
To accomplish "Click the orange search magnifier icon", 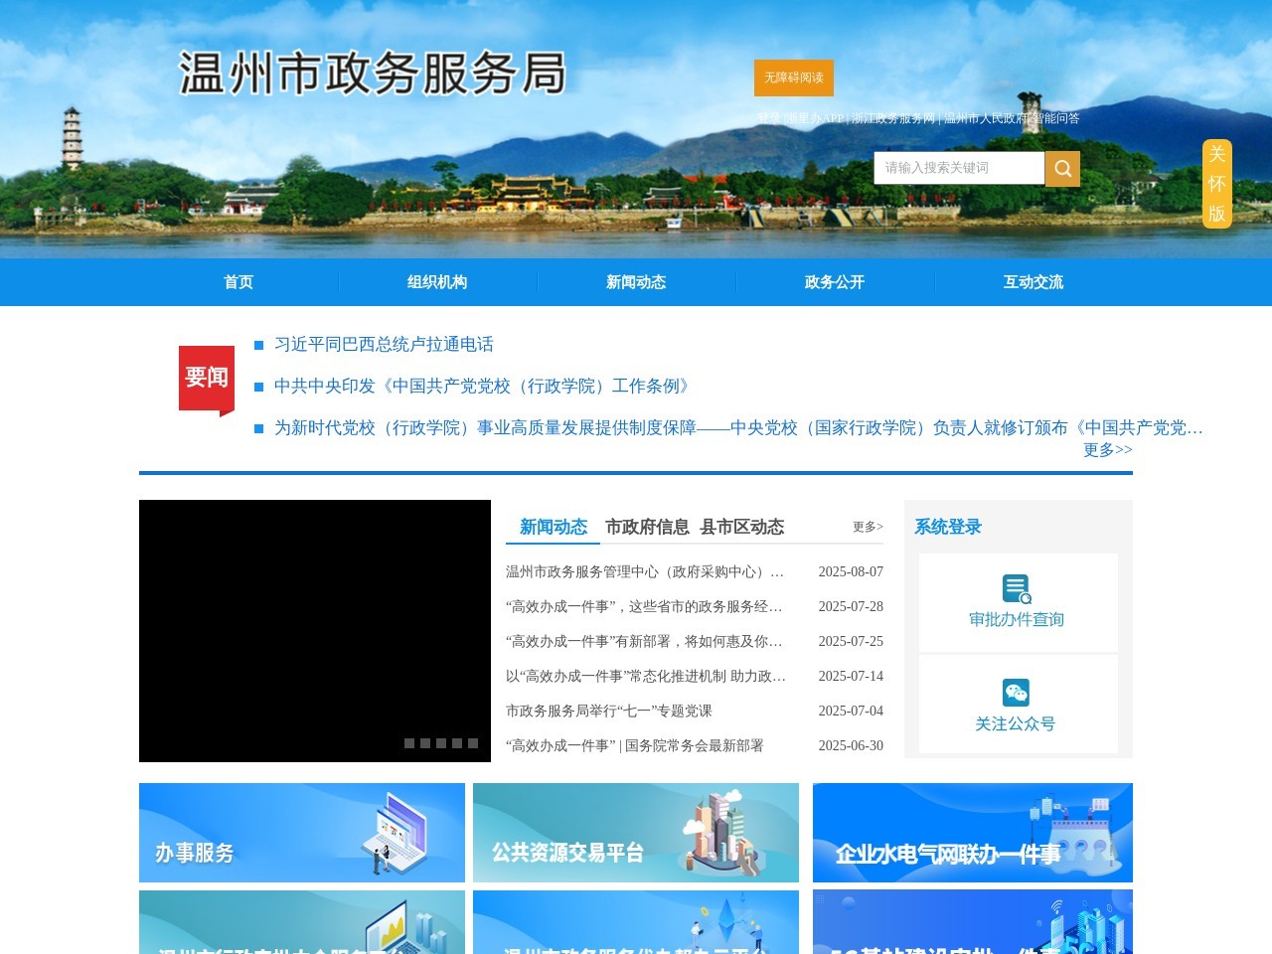I will pos(1061,168).
